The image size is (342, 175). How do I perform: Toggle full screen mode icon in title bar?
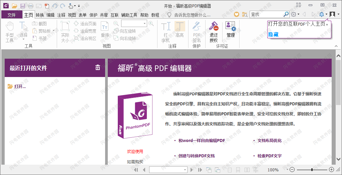coord(298,5)
